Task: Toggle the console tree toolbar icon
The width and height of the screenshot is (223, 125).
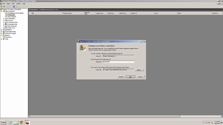Action: (10, 7)
